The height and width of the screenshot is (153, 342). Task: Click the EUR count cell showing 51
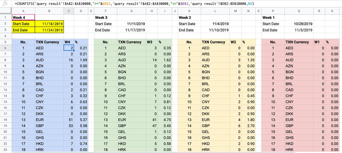69,120
